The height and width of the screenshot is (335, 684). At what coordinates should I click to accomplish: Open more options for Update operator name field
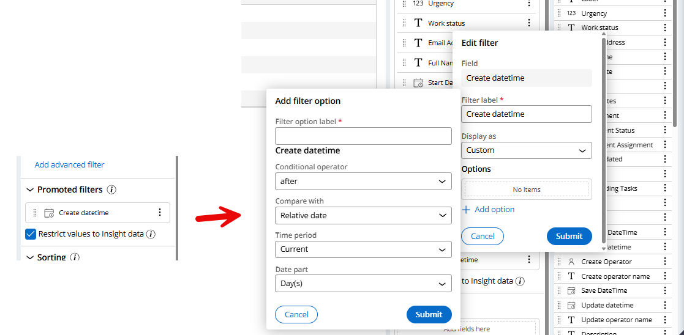tap(665, 320)
